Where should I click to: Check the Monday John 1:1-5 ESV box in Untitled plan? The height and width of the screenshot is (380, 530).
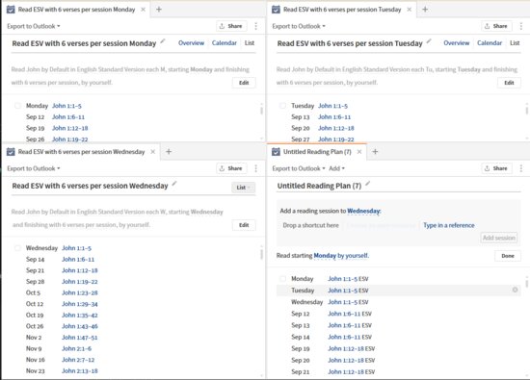click(282, 279)
